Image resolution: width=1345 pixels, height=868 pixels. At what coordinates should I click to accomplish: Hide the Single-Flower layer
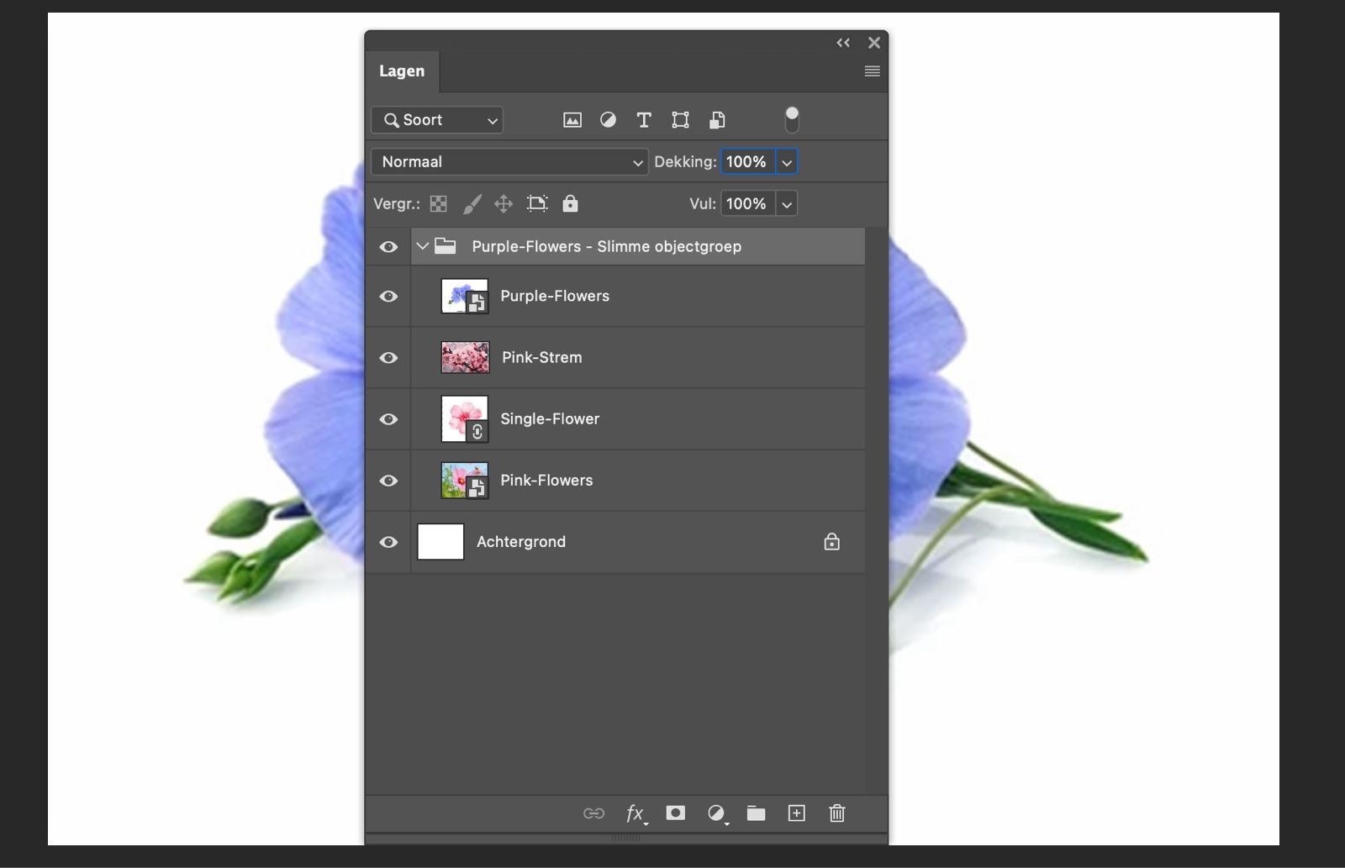click(x=388, y=419)
